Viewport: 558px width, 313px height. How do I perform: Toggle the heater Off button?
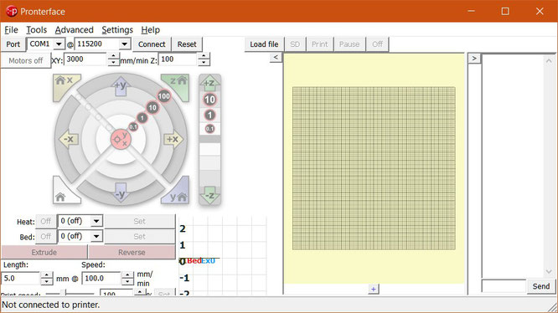45,221
